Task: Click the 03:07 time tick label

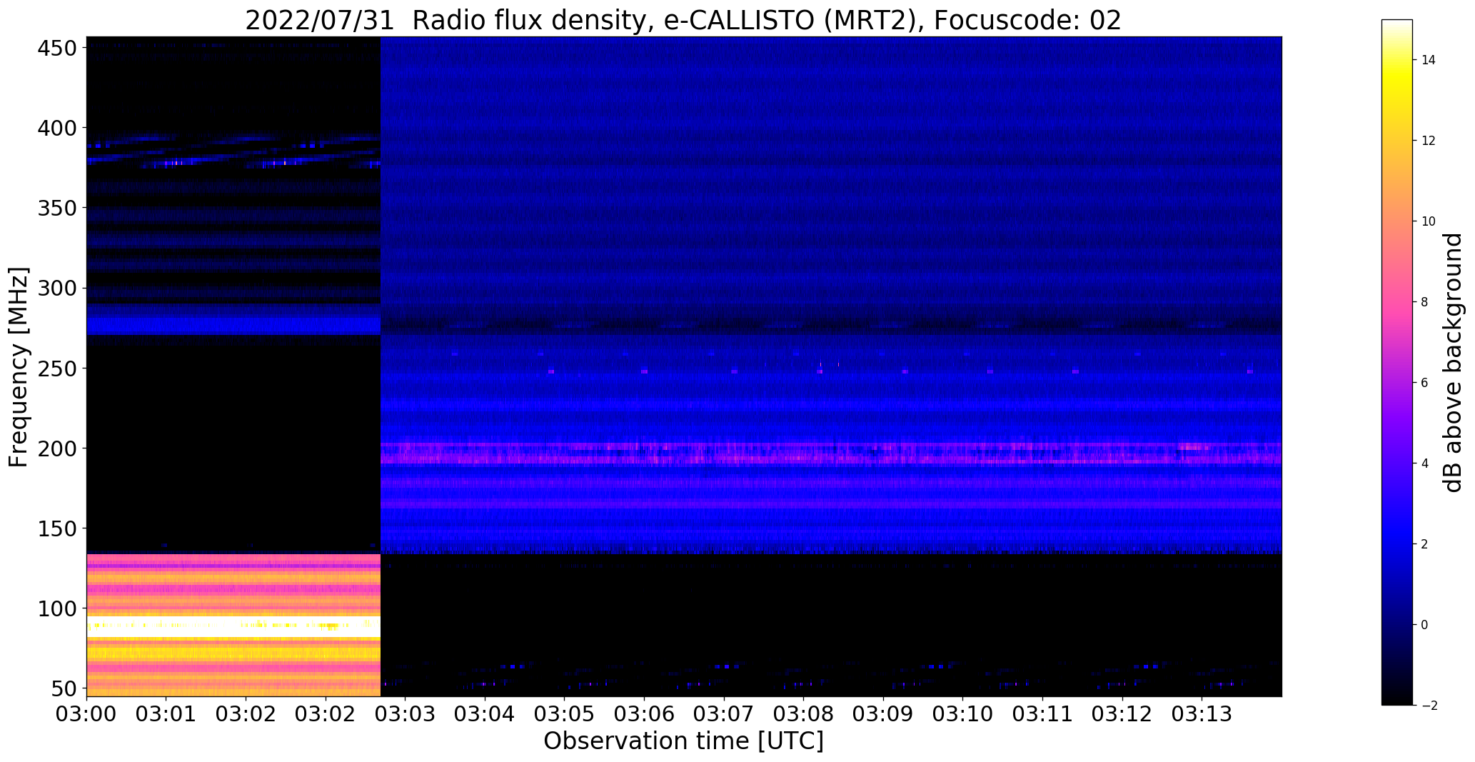Action: 724,713
